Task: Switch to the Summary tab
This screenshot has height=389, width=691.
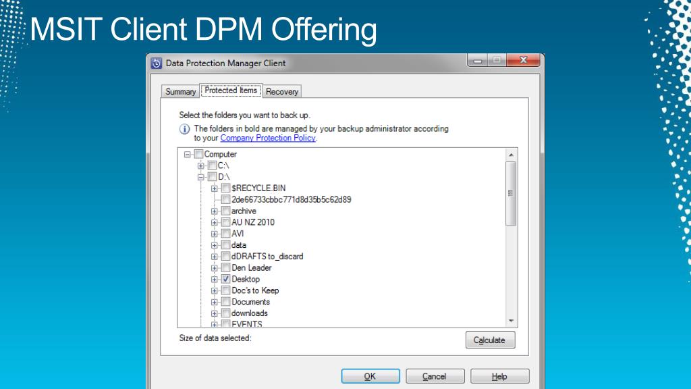Action: click(180, 91)
